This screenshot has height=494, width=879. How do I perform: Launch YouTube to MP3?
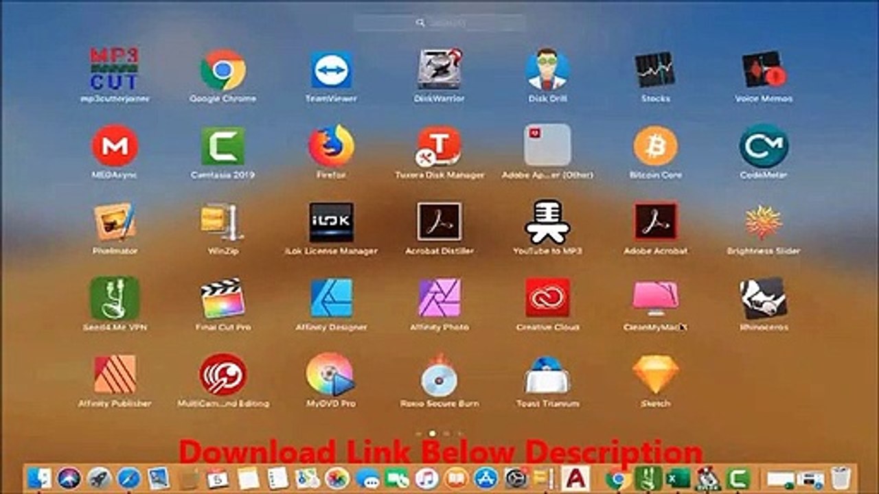547,222
